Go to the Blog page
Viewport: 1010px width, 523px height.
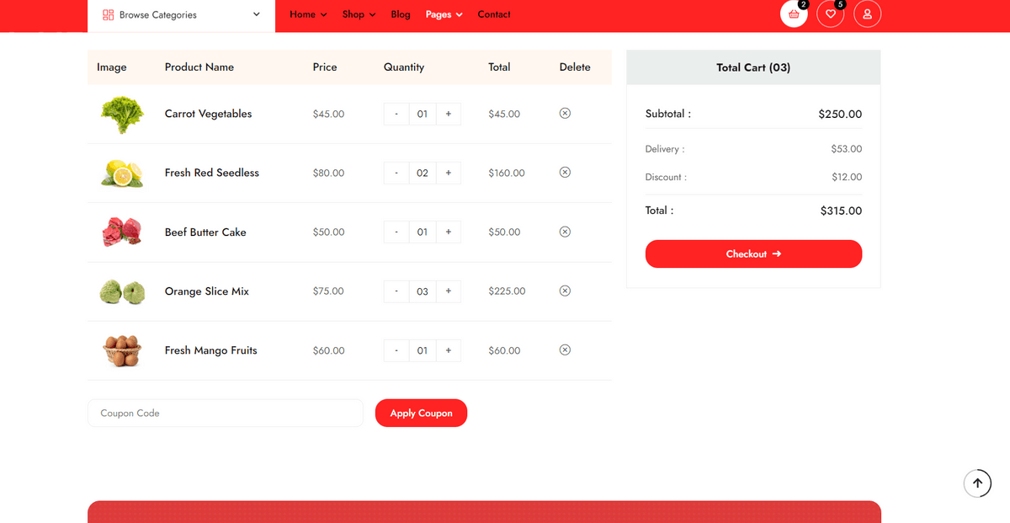(x=401, y=14)
